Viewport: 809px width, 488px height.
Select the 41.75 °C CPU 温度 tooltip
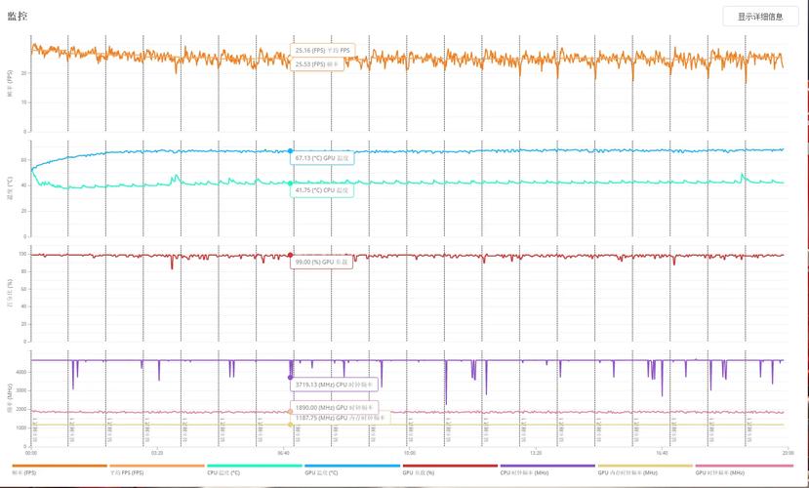tap(323, 191)
